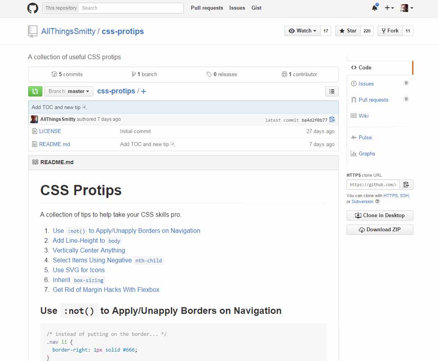This screenshot has height=361, width=438.
Task: Open the Pulse section in the sidebar
Action: coord(366,137)
